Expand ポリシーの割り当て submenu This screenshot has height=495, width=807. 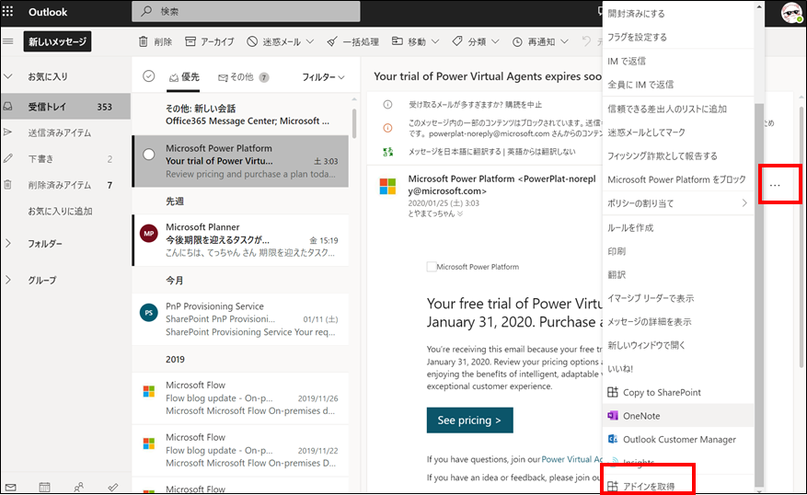tap(678, 203)
